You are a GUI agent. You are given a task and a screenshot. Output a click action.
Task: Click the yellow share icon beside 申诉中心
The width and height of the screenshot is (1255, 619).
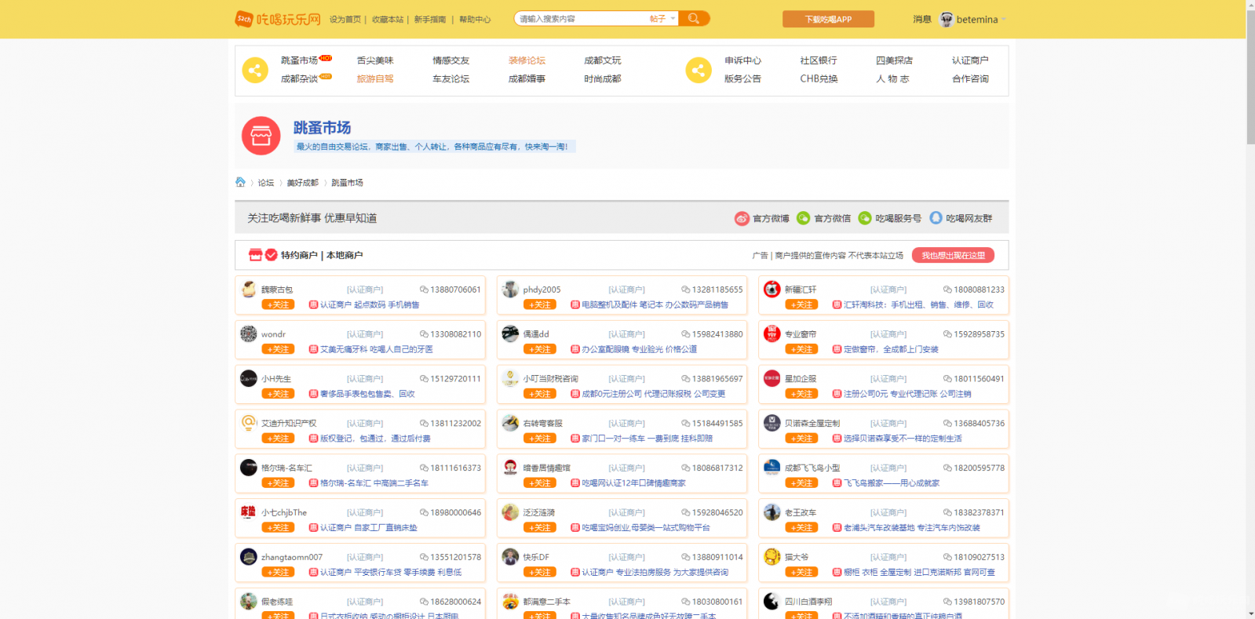tap(699, 71)
